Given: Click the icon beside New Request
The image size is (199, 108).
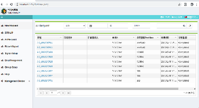Looking at the screenshot, I should 2,26.
